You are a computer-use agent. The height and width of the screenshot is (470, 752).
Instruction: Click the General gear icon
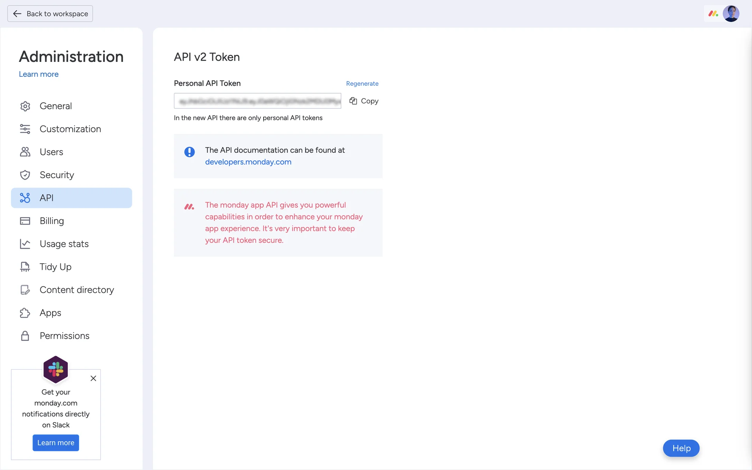point(25,106)
